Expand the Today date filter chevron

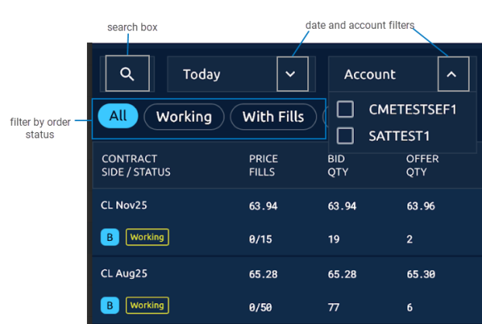tap(291, 75)
